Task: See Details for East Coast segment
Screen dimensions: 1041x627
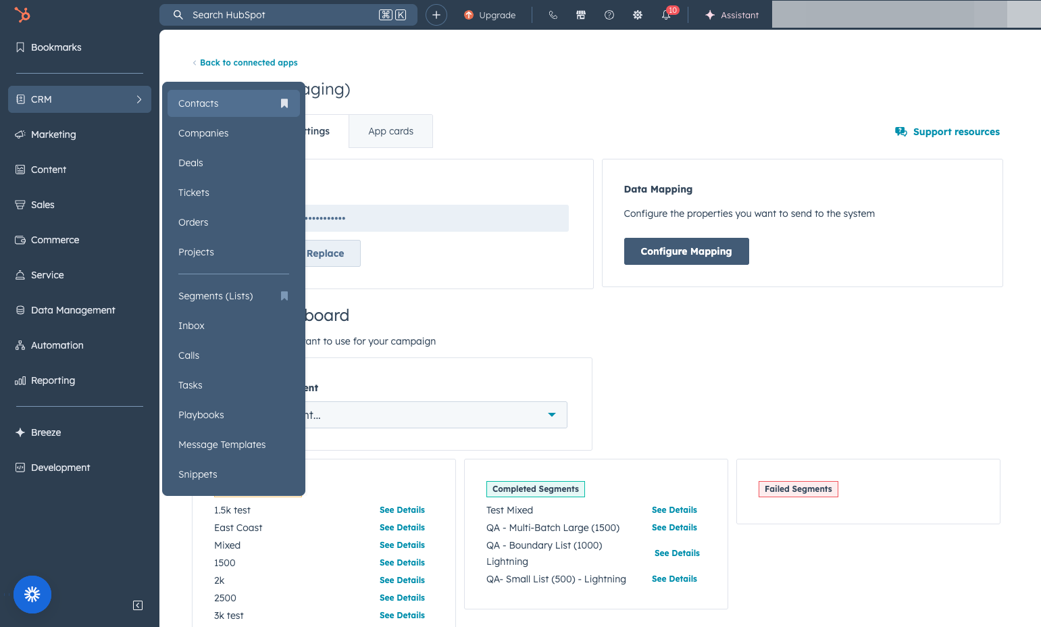Action: [402, 528]
